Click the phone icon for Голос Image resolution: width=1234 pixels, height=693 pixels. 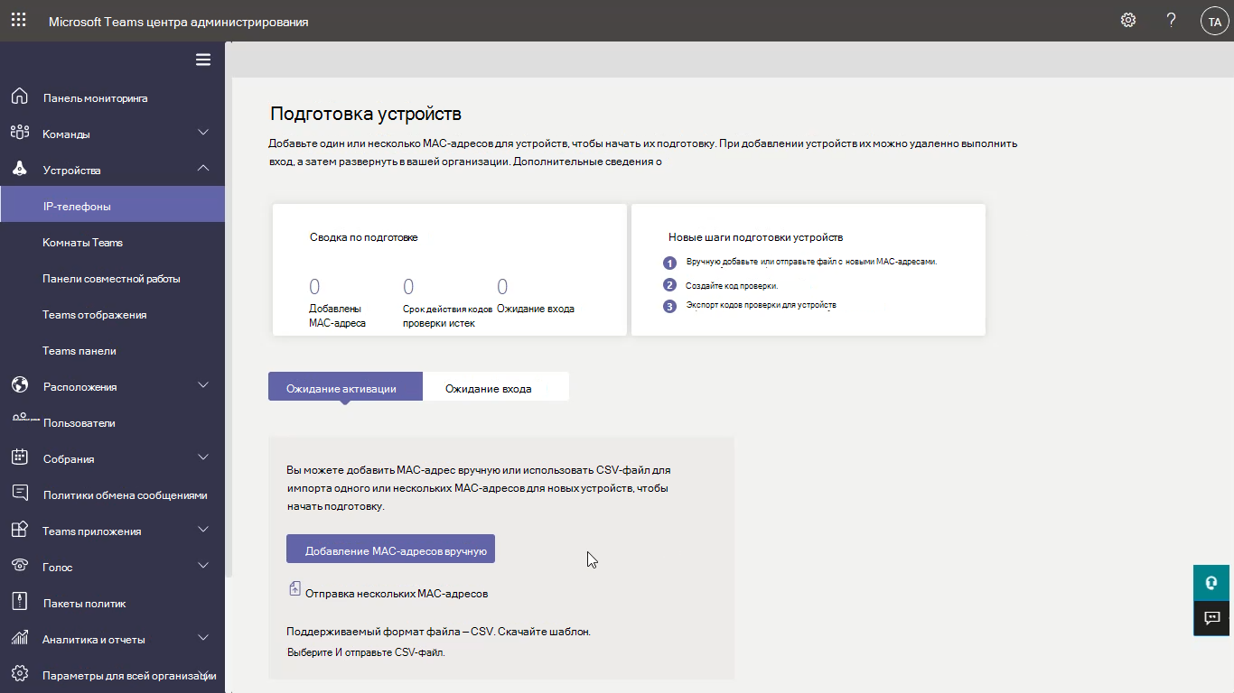tap(20, 566)
